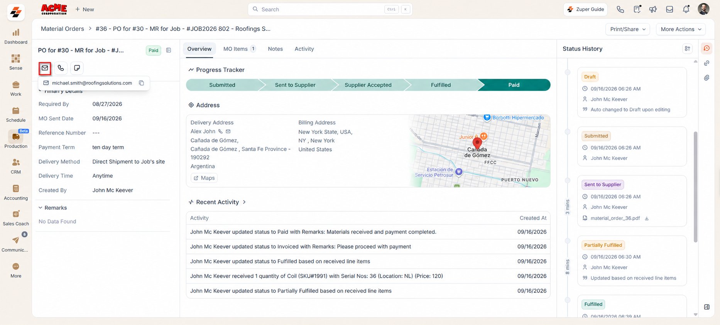Image resolution: width=720 pixels, height=325 pixels.
Task: Expand Recent Activity arrow
Action: pyautogui.click(x=244, y=202)
